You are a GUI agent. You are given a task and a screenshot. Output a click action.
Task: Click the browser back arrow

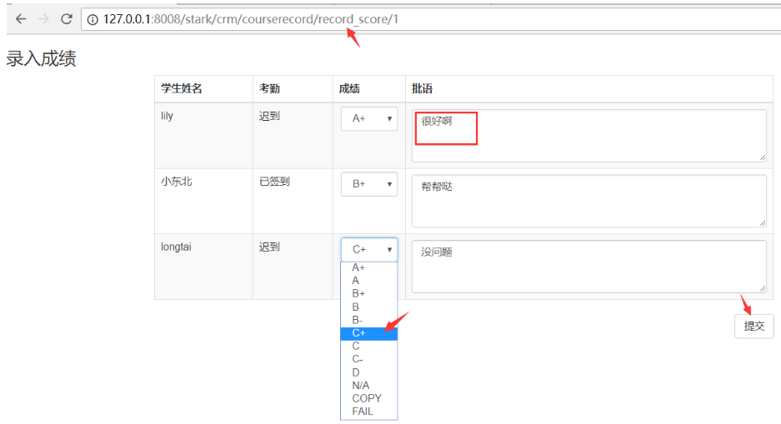21,19
